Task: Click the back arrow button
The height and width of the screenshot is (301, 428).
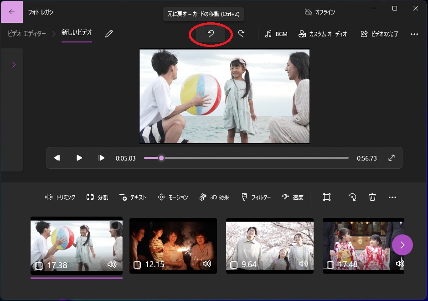Action: pyautogui.click(x=12, y=12)
